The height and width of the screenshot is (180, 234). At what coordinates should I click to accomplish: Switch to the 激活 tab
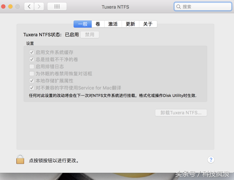pyautogui.click(x=113, y=24)
